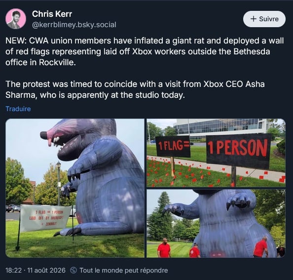Click the 18:22 post time
The image size is (293, 280).
click(x=13, y=270)
